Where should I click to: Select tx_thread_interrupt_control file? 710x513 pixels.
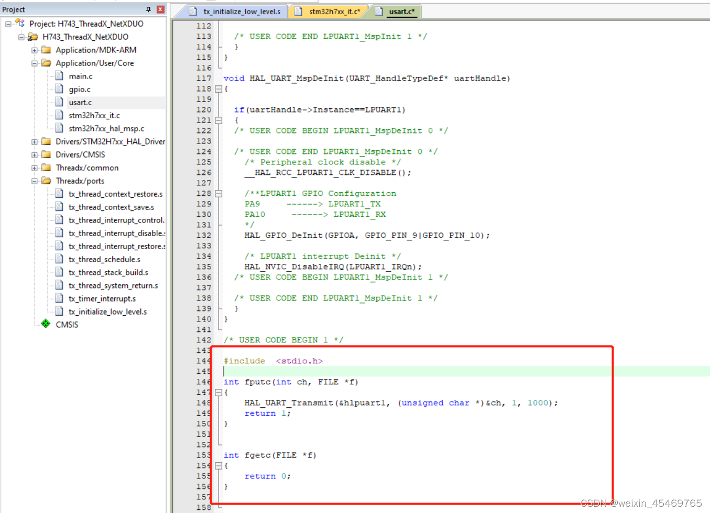click(x=116, y=220)
